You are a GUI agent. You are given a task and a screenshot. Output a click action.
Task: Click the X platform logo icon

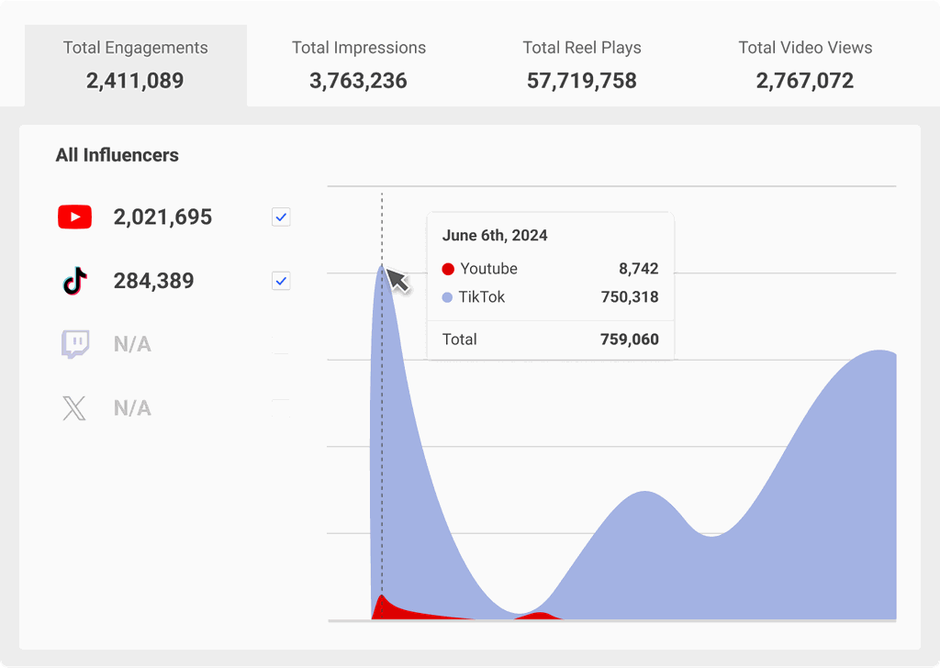coord(74,408)
